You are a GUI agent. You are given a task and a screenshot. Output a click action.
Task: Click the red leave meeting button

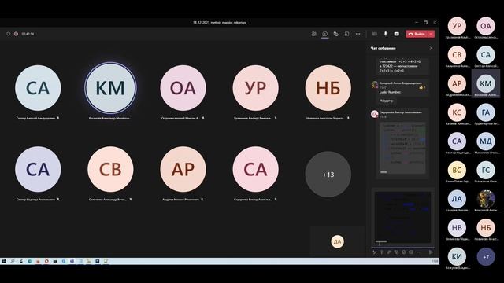tap(417, 34)
